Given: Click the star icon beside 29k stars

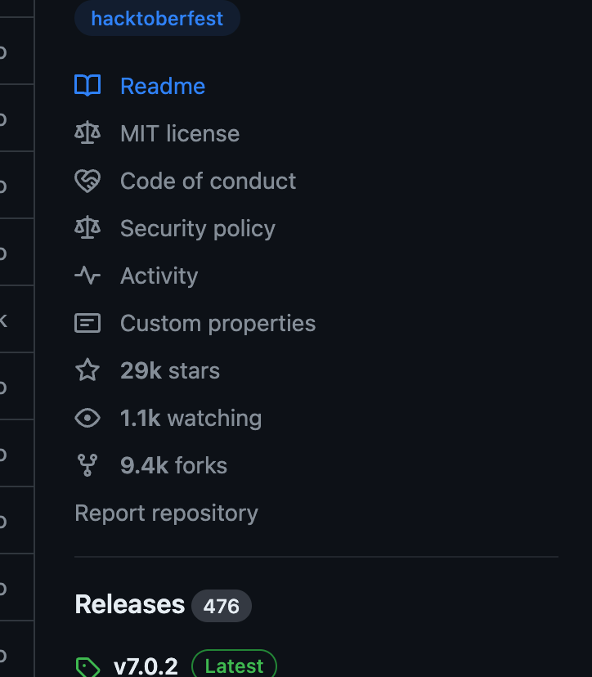Looking at the screenshot, I should pos(87,370).
